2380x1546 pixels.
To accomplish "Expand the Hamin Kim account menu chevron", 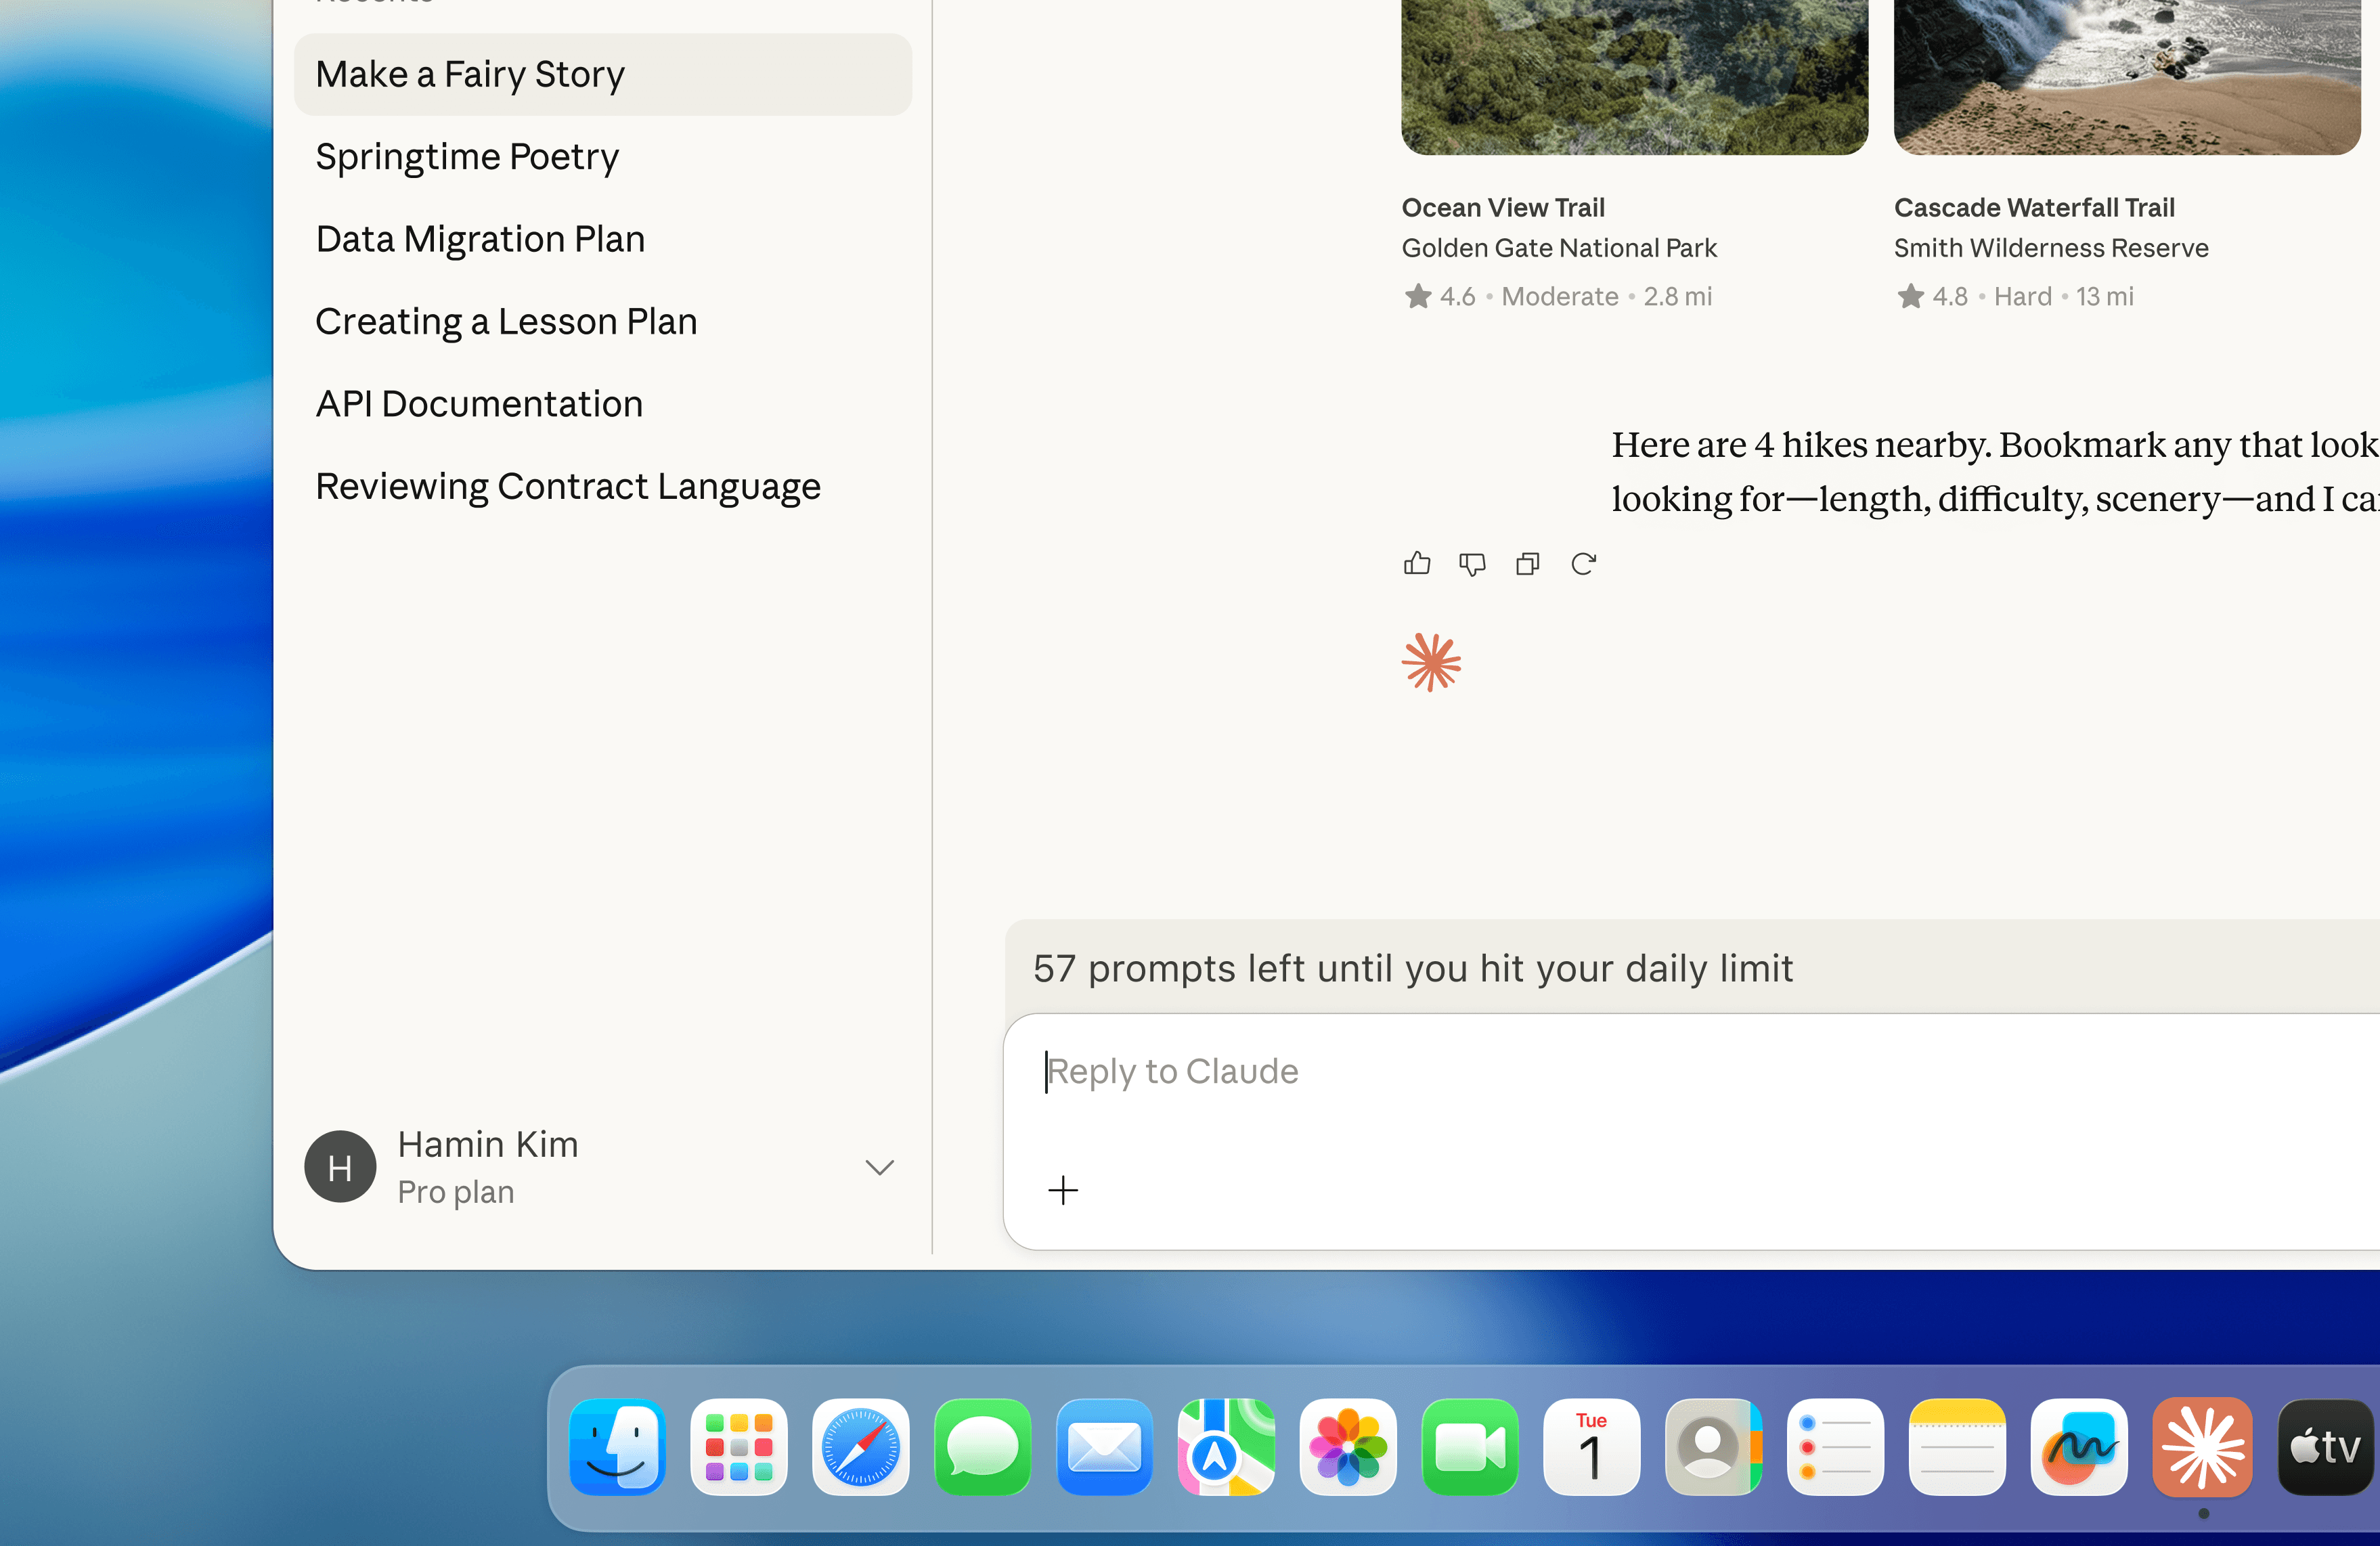I will [879, 1167].
